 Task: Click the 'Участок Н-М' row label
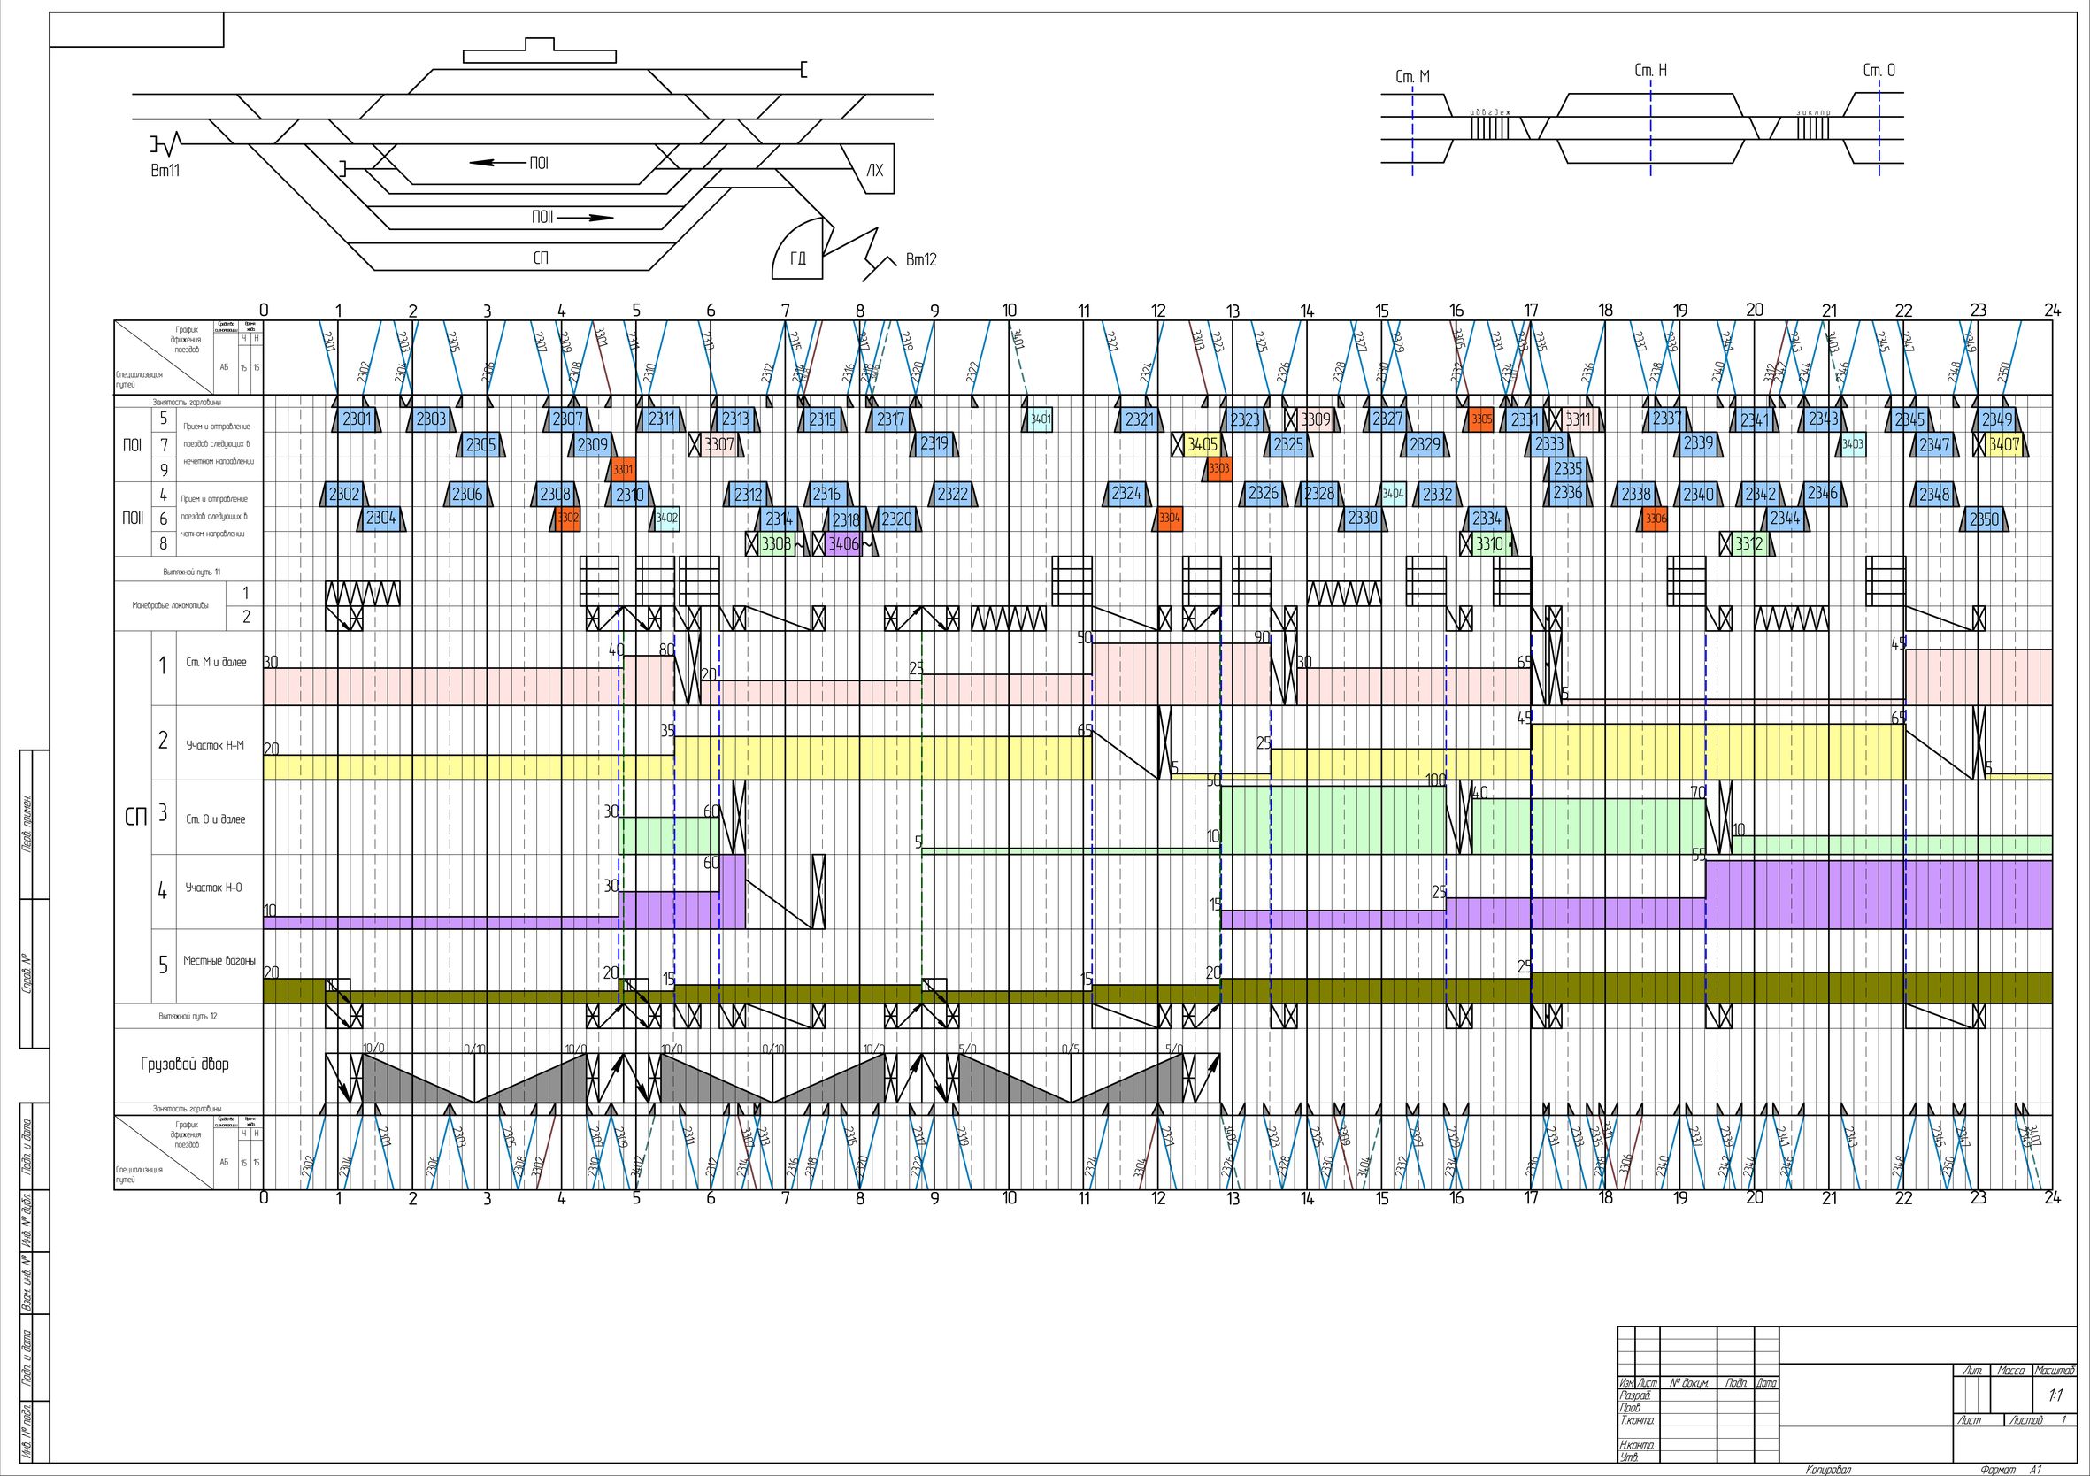tap(215, 745)
